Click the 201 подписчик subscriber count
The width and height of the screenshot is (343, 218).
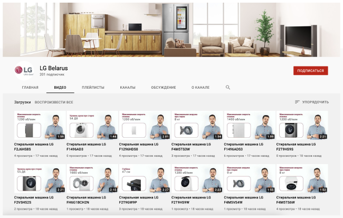point(52,74)
